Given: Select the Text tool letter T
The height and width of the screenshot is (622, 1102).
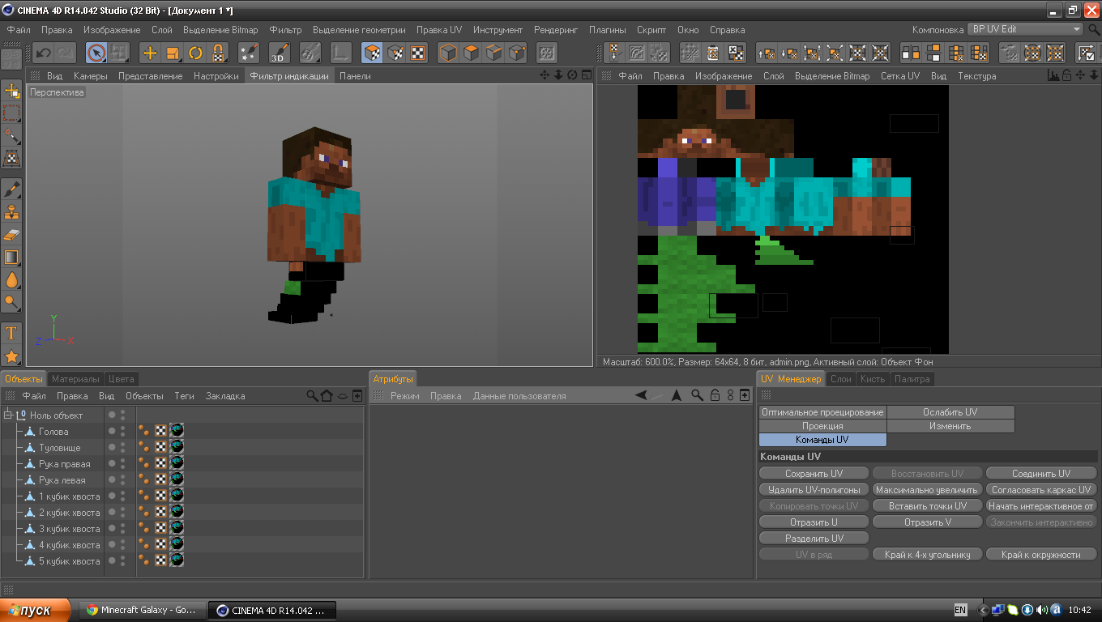Looking at the screenshot, I should 12,333.
